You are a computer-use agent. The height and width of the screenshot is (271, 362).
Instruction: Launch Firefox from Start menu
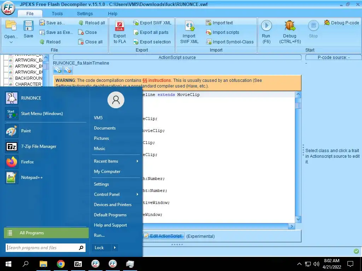[x=46, y=162]
